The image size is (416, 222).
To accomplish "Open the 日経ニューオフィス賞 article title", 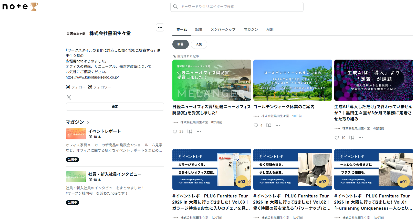I will (x=212, y=110).
